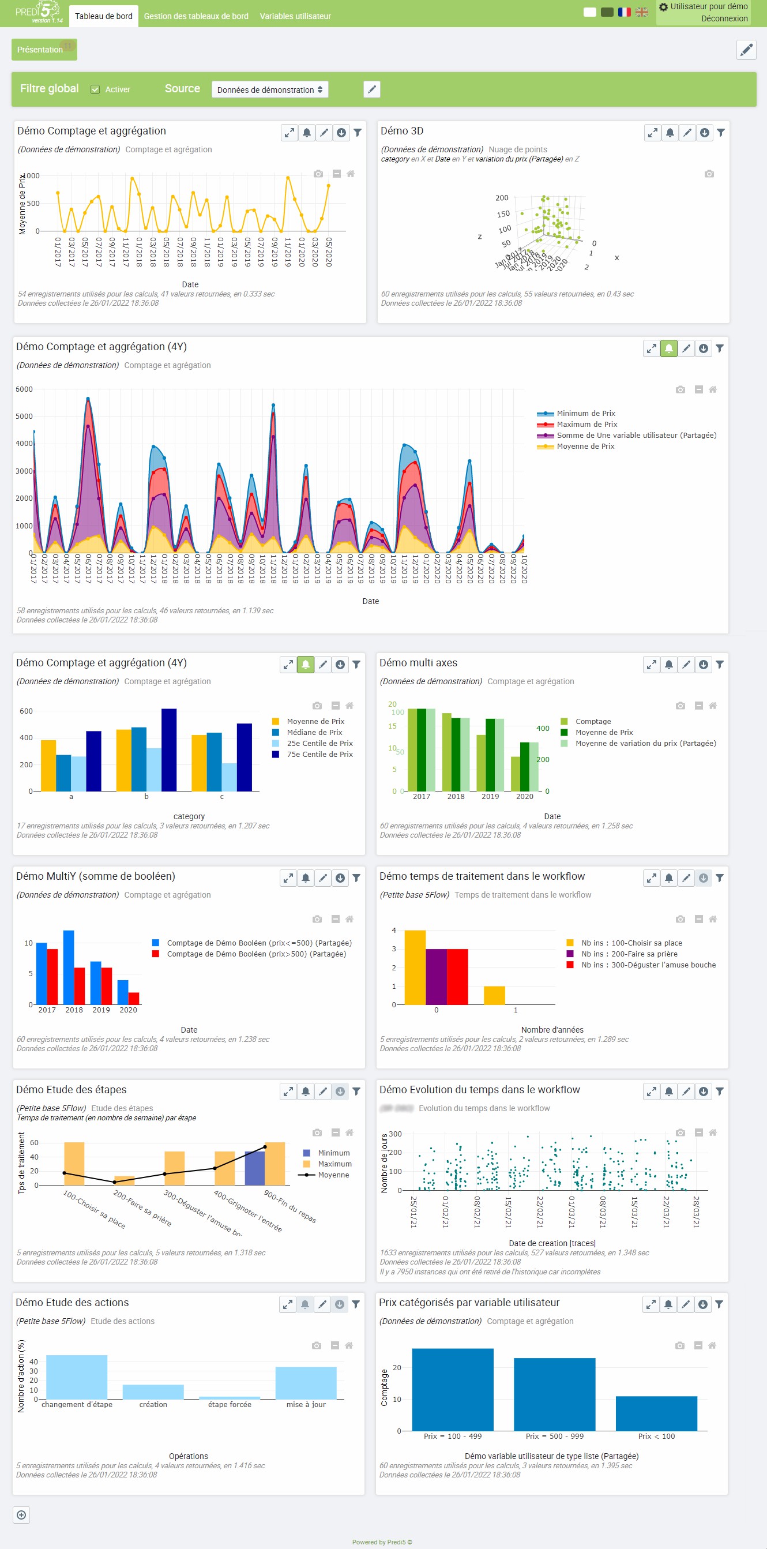Download the Démo 3D widget data
The image size is (767, 1549).
pyautogui.click(x=705, y=133)
